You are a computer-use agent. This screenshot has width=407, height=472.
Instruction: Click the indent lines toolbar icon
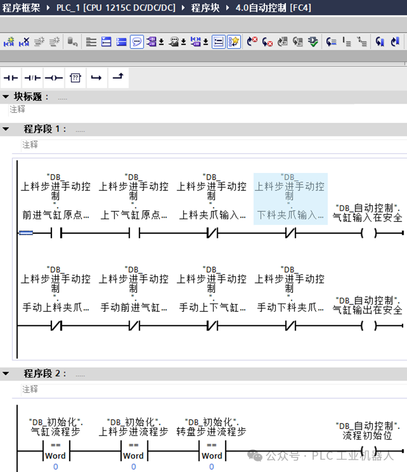(347, 41)
